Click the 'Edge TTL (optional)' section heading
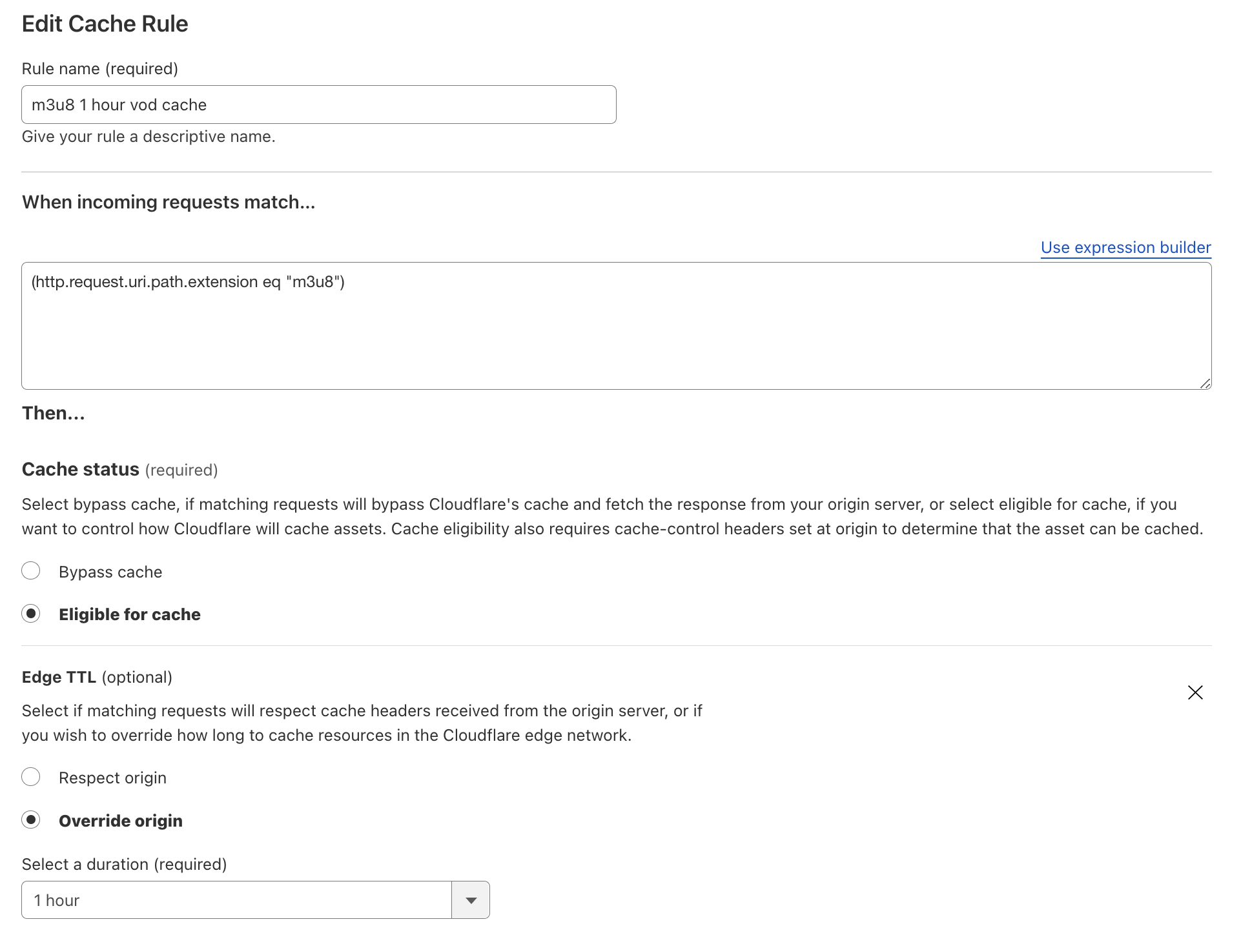 coord(97,678)
